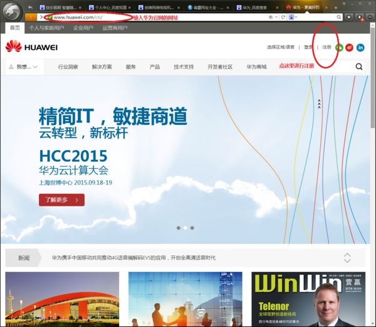
Task: Open the 产品 nav menu
Action: pyautogui.click(x=155, y=67)
